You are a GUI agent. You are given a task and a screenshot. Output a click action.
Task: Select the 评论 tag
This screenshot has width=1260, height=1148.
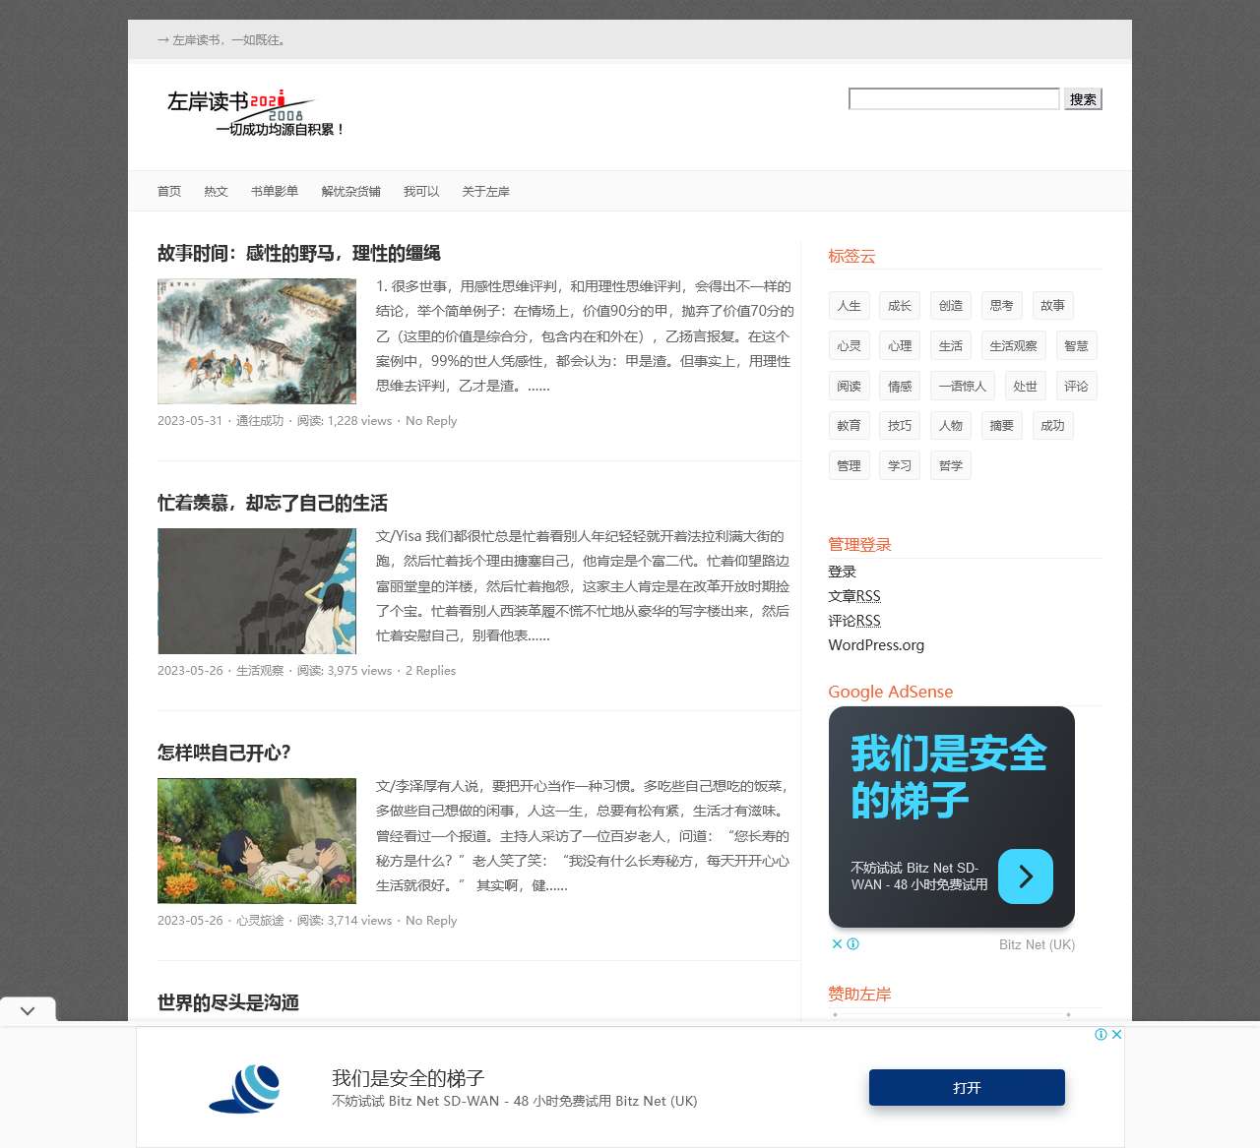point(1077,386)
